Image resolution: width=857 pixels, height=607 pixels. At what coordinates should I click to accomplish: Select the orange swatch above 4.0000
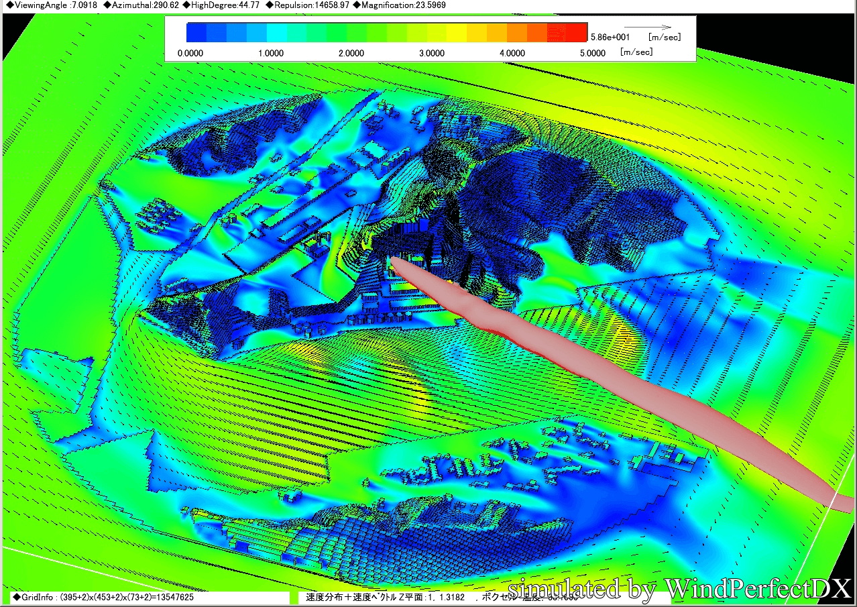516,32
